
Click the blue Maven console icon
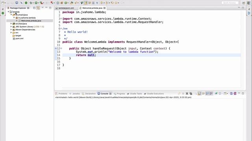click(231, 94)
